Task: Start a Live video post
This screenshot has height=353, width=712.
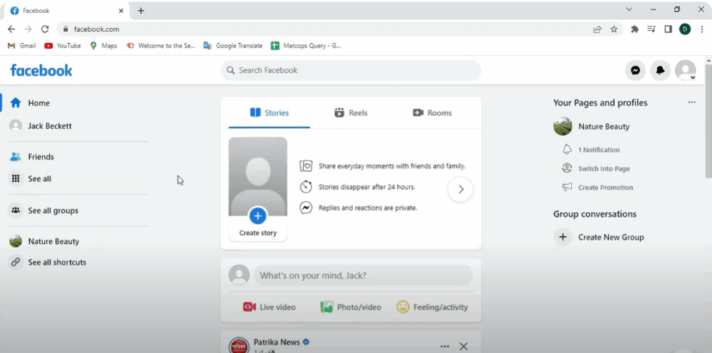Action: (x=269, y=307)
